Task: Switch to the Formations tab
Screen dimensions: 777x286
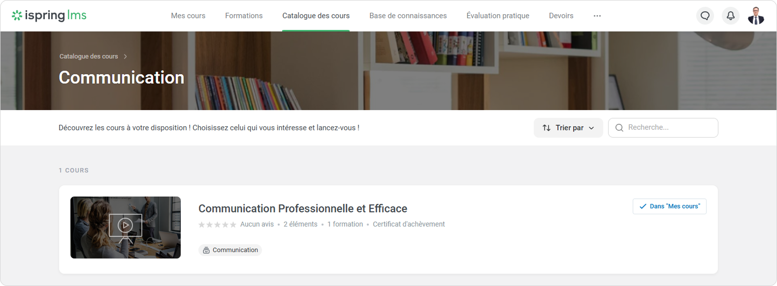Action: [x=244, y=16]
